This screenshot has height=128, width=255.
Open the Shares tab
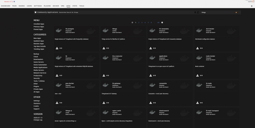tap(22, 6)
